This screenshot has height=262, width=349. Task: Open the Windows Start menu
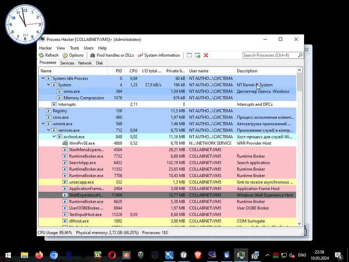click(8, 255)
